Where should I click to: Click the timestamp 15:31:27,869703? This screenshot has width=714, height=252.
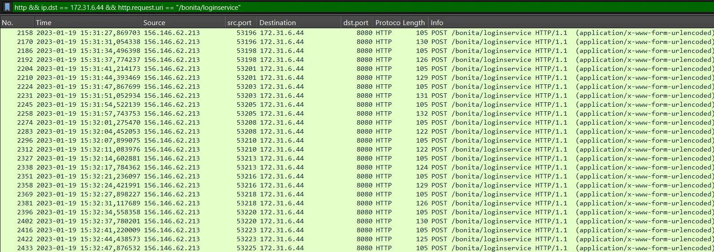click(x=110, y=33)
